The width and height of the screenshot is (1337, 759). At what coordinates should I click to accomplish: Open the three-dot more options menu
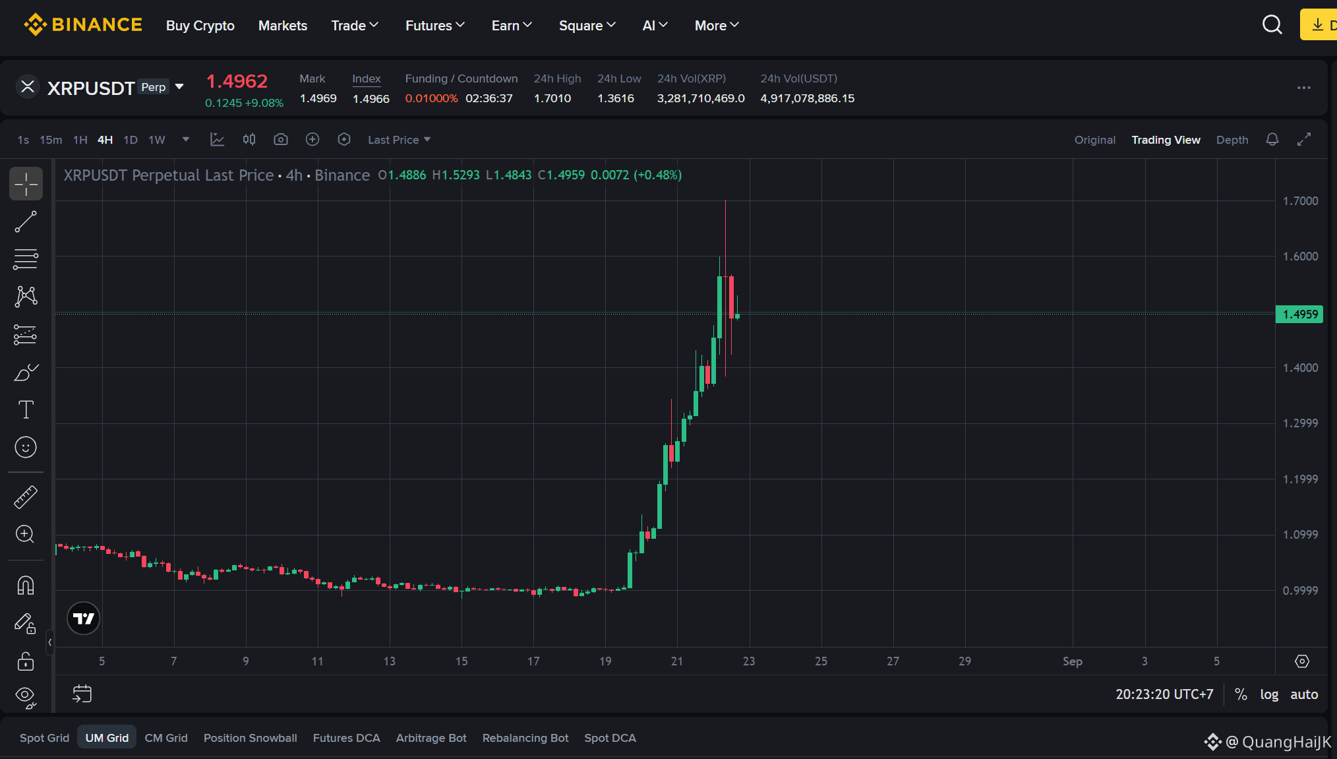1304,88
